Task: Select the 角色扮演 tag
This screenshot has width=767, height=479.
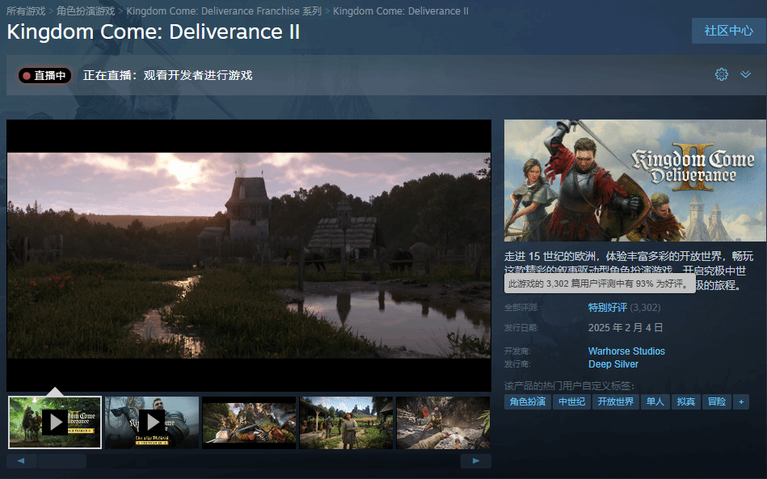Action: pyautogui.click(x=527, y=401)
